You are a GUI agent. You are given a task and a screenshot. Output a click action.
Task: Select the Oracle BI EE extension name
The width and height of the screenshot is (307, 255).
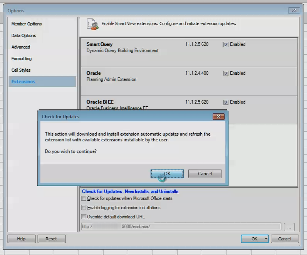100,102
